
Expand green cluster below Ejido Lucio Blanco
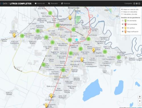[x=105, y=52]
